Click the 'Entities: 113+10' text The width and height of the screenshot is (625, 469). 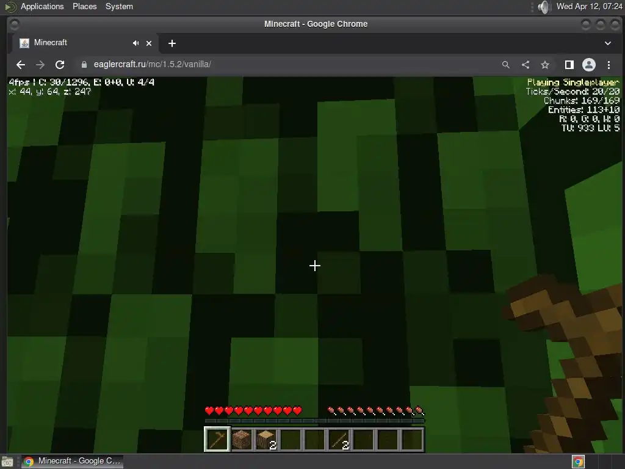point(583,110)
